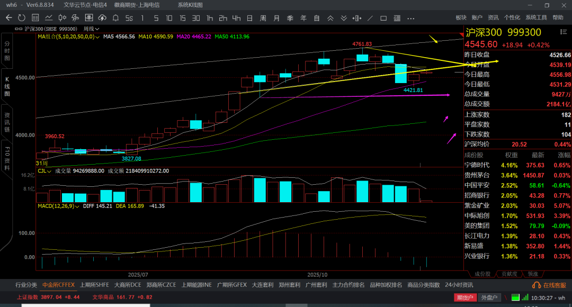Open the 系统工具 menu

click(536, 17)
